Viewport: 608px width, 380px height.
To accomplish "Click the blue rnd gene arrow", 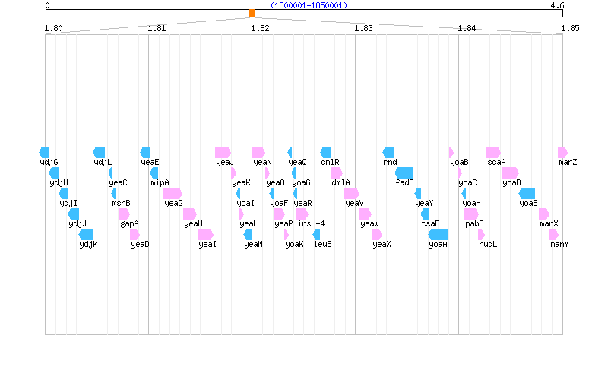I will click(389, 152).
